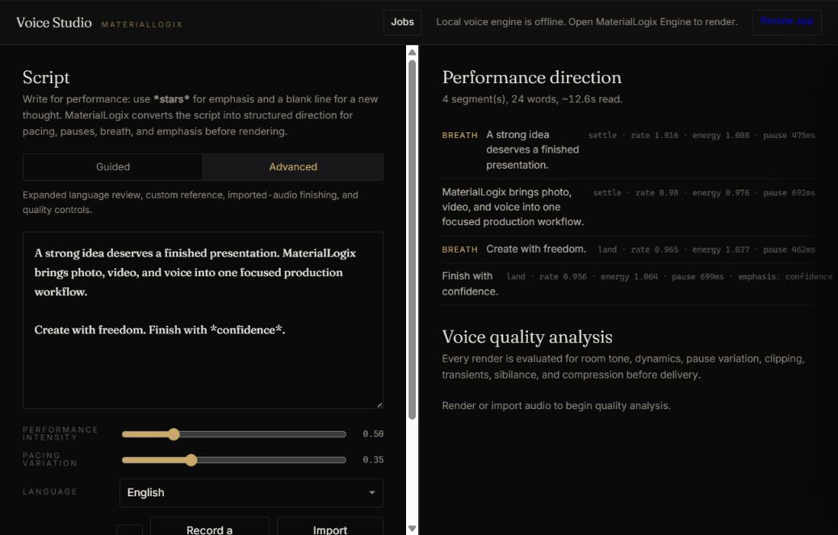Click the script panel scrollbar thumb
Viewport: 838px width, 535px height.
tap(412, 239)
